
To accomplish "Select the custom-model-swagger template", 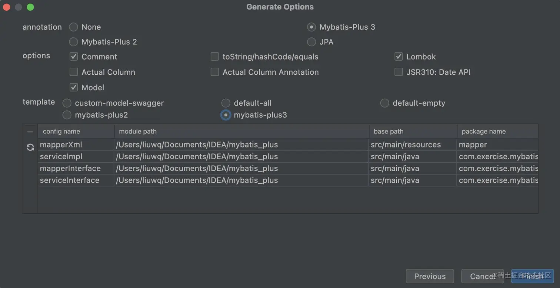I will 67,103.
